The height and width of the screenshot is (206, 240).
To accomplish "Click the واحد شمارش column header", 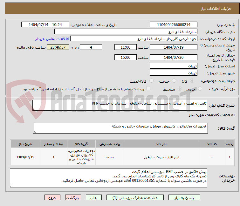I will [110, 144].
